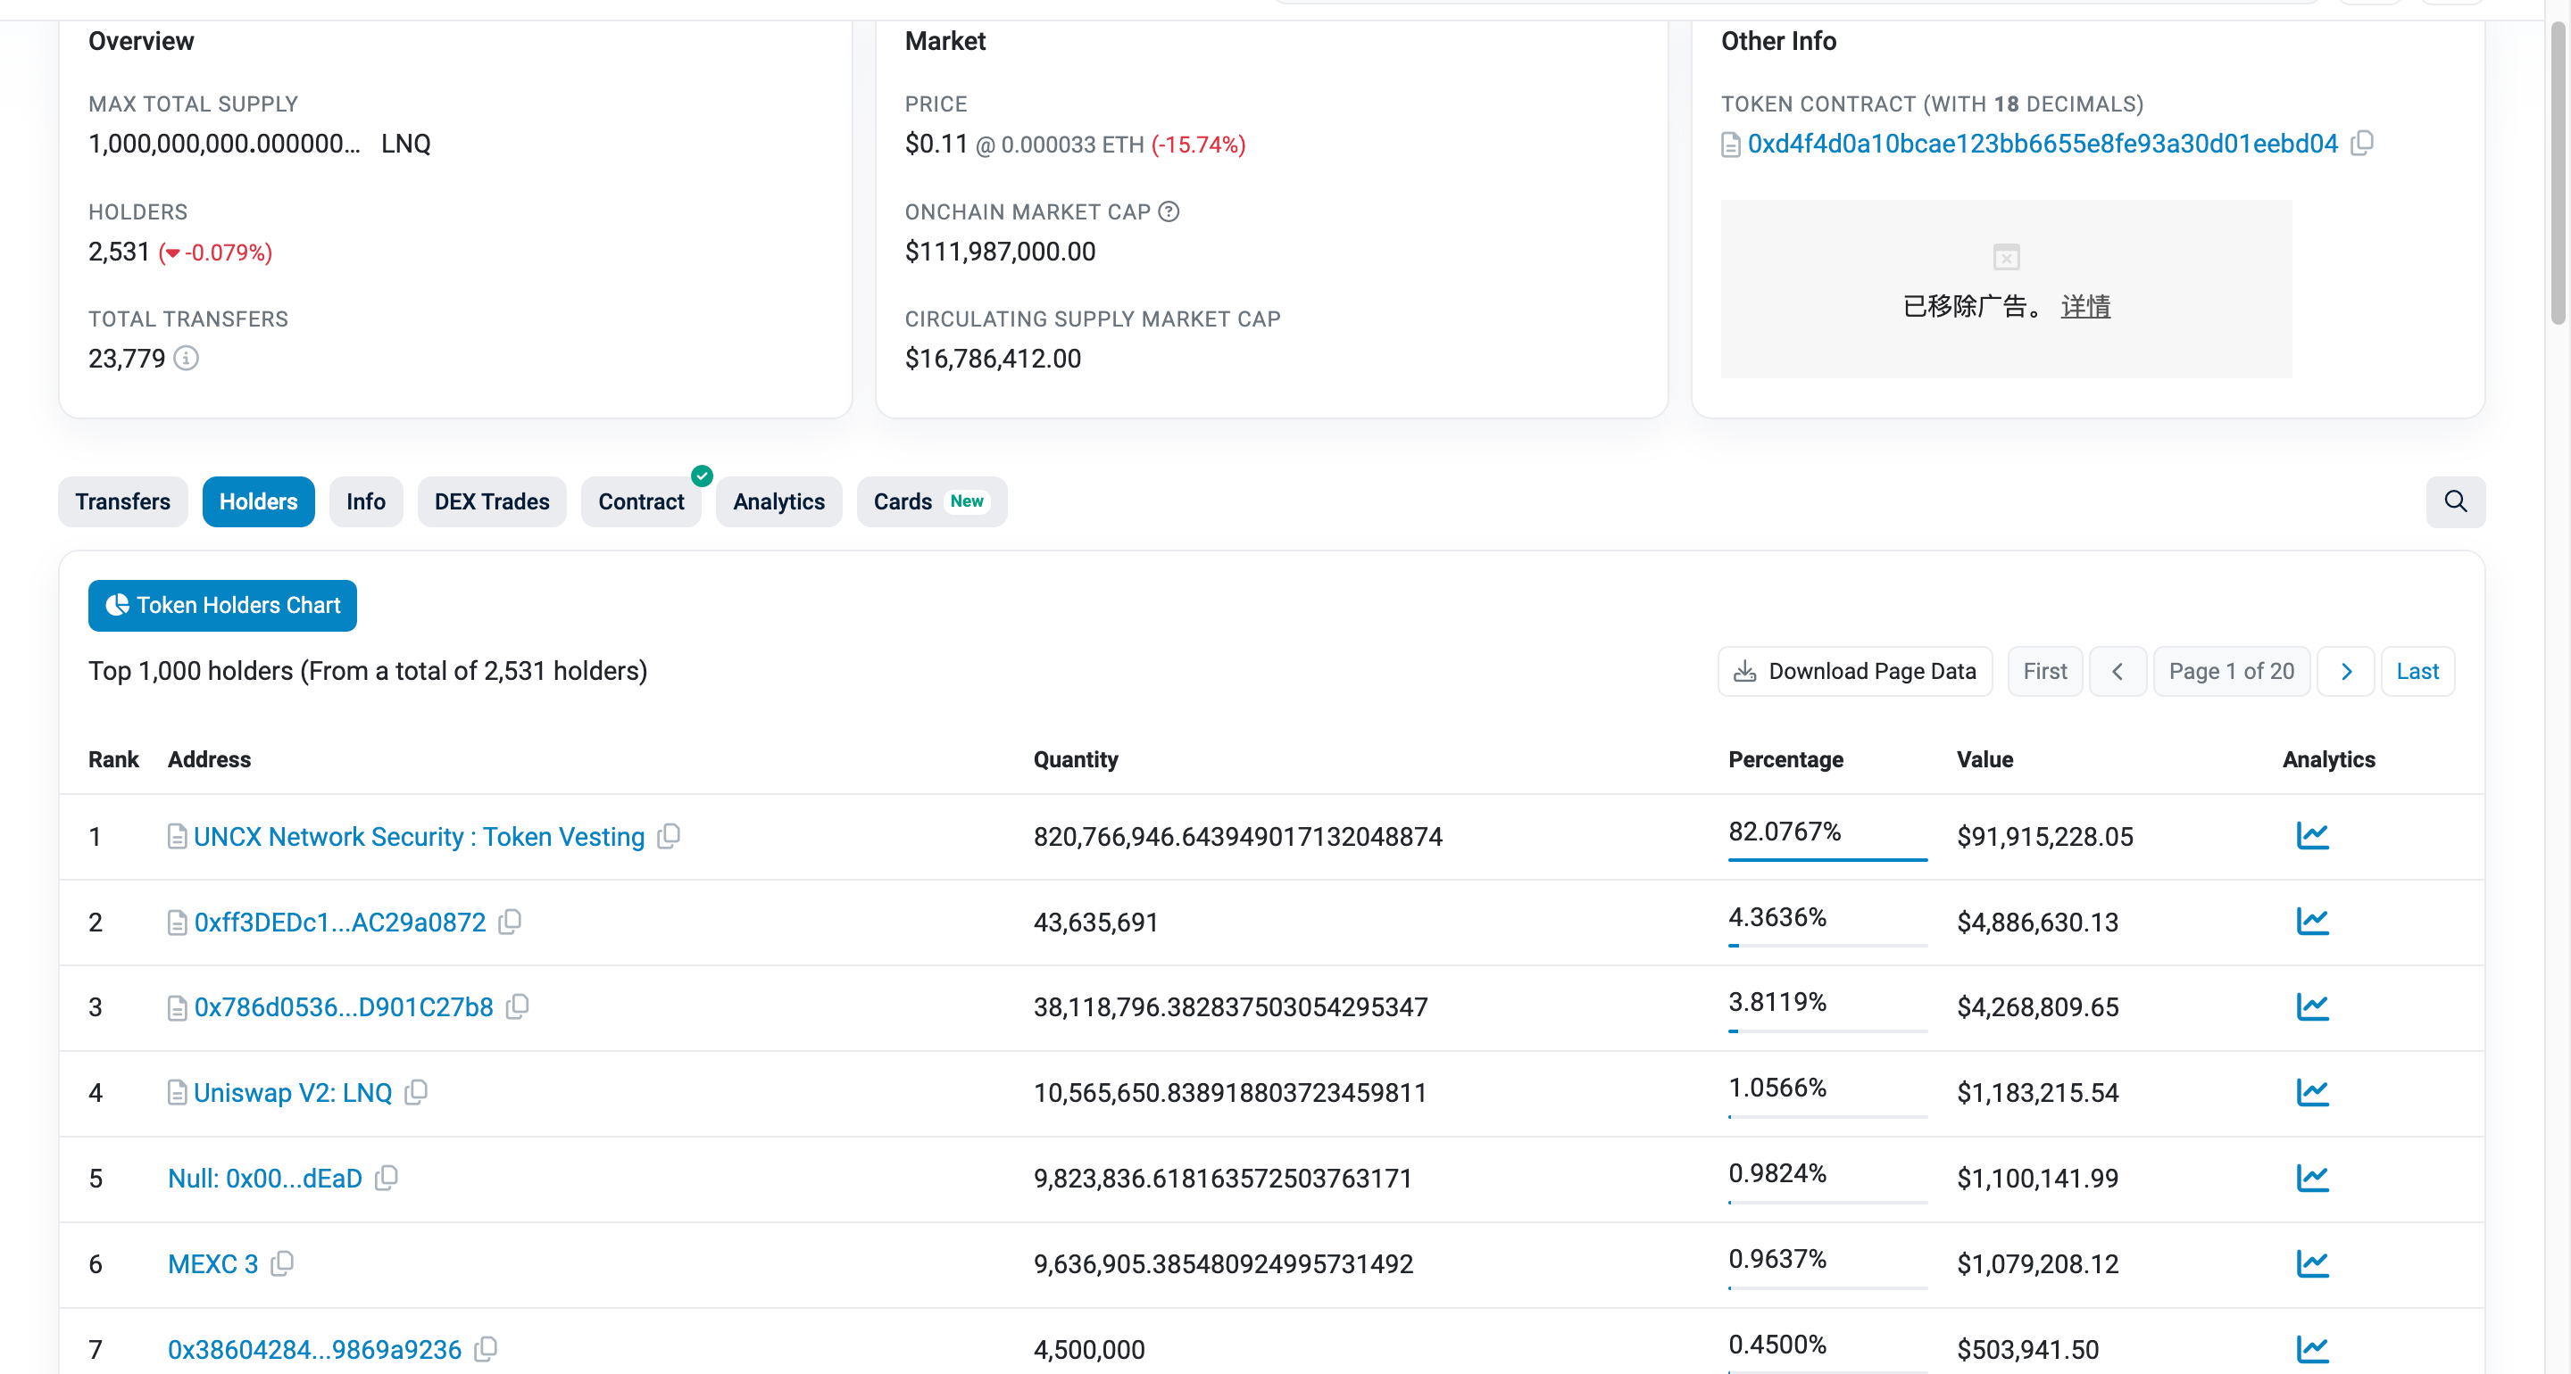Screen dimensions: 2571x1374
Task: Click the search icon on the holders tab
Action: click(x=2454, y=501)
